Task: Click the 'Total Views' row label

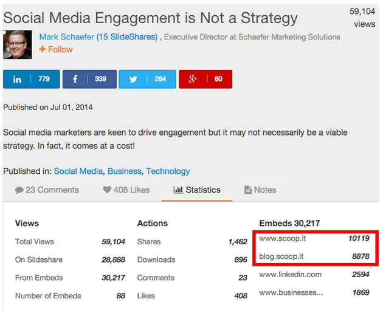Action: pos(35,241)
